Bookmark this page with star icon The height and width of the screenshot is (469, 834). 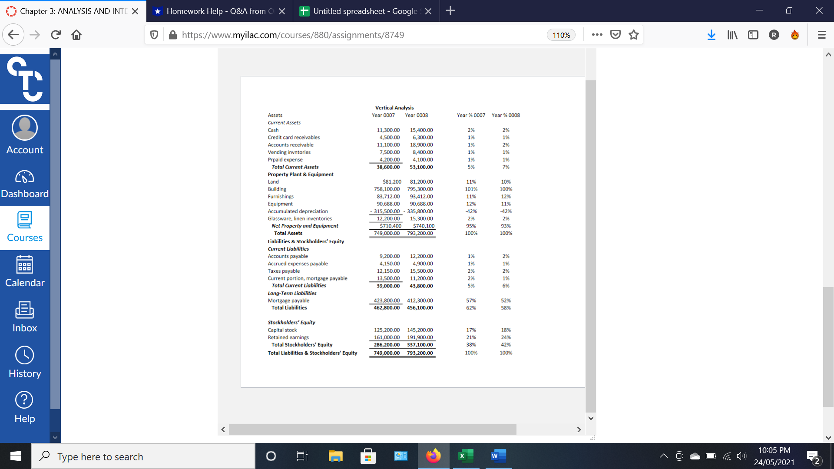pyautogui.click(x=634, y=35)
